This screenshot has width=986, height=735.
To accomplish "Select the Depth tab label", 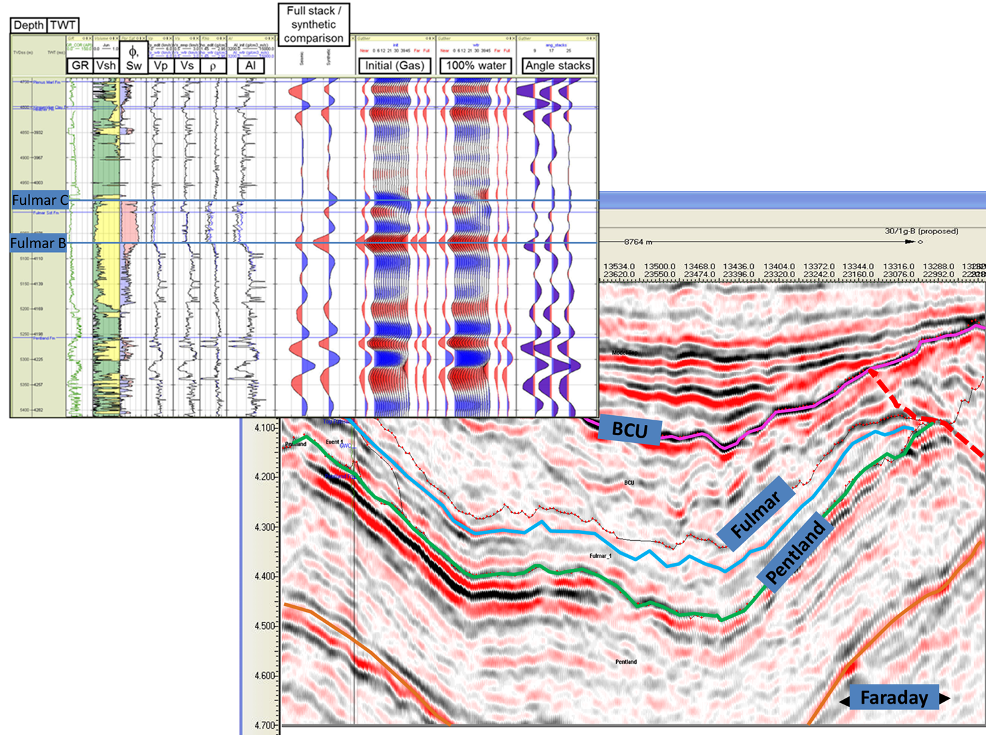I will (x=29, y=25).
